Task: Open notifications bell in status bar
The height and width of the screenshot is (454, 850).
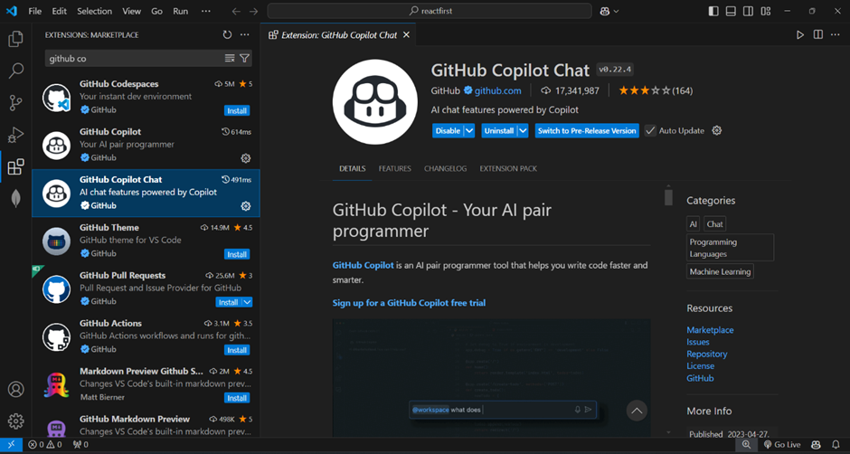Action: [836, 445]
